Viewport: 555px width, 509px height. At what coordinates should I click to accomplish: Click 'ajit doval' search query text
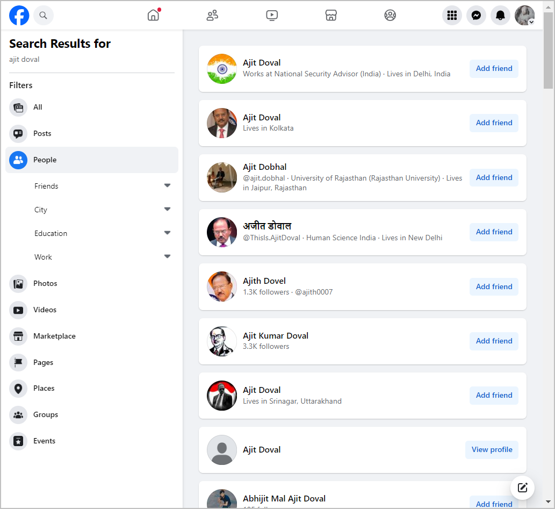[x=24, y=59]
